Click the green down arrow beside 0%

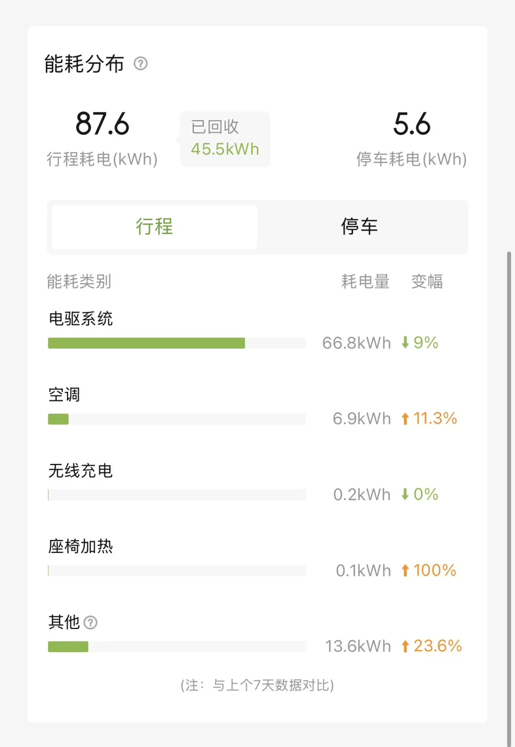click(405, 495)
